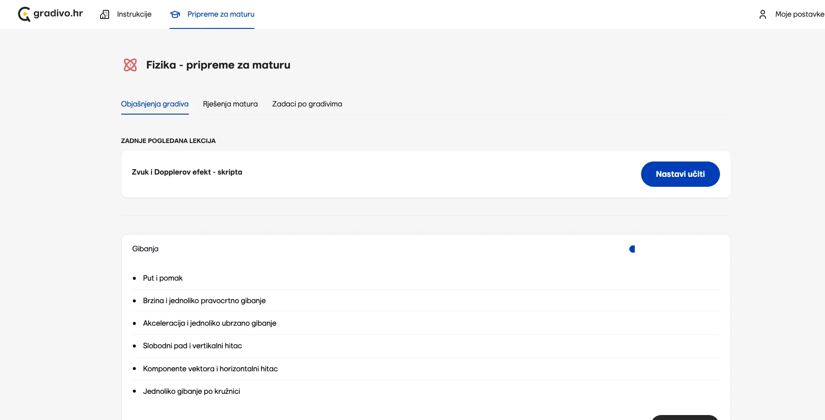Open Jednoliko gibanje po kružnici lesson
825x420 pixels.
coord(192,392)
